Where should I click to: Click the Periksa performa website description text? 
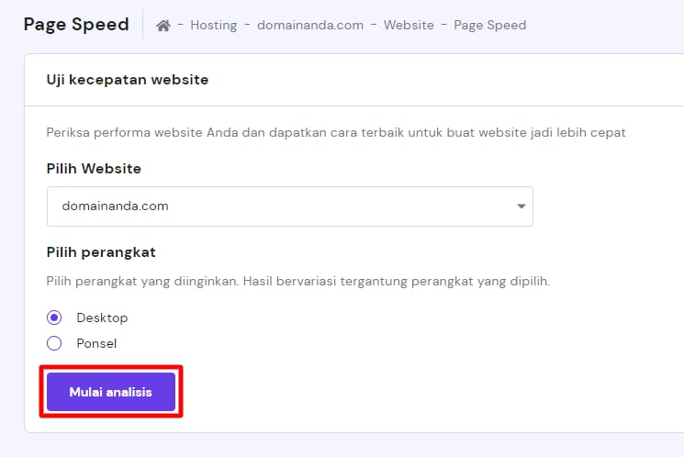coord(336,132)
